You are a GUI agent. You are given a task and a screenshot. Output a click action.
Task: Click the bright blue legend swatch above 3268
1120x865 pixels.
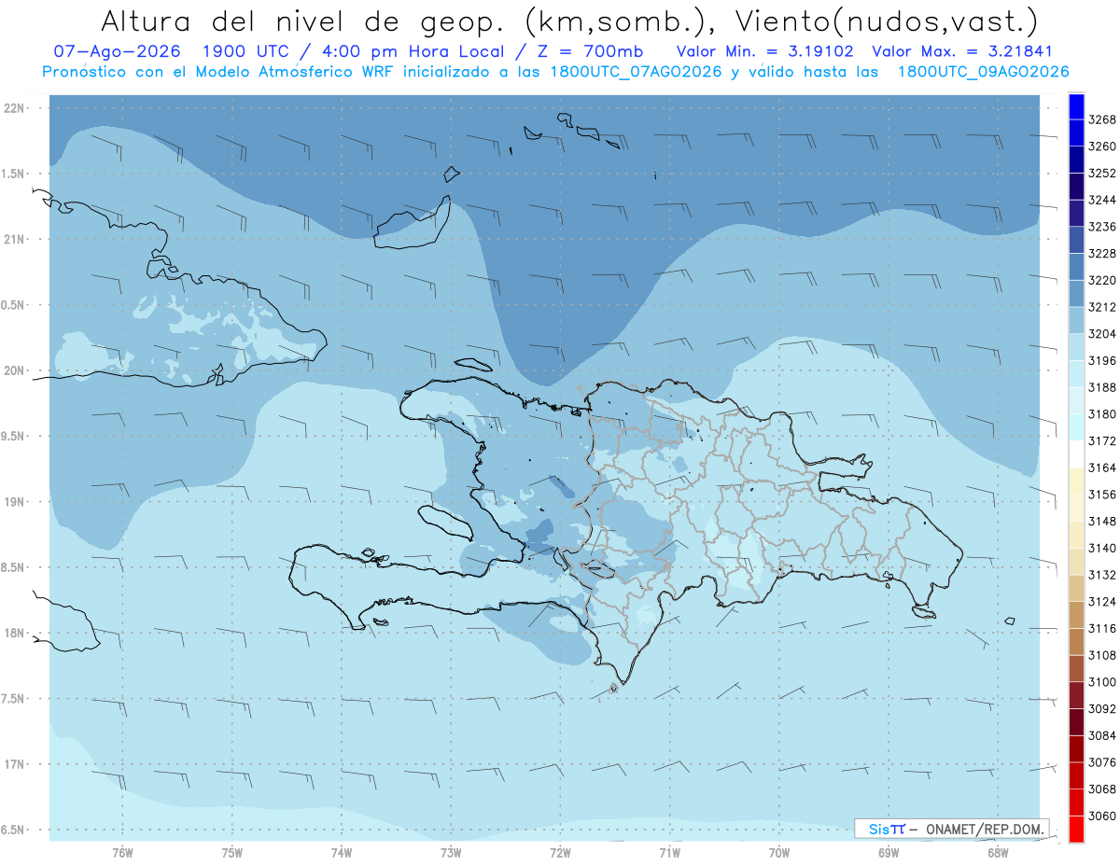[1076, 106]
